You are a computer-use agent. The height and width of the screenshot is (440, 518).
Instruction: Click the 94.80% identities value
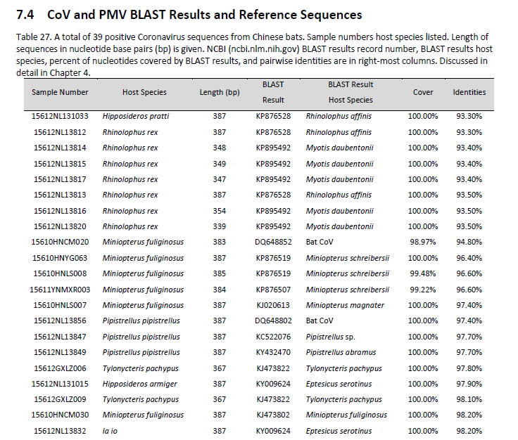(469, 242)
